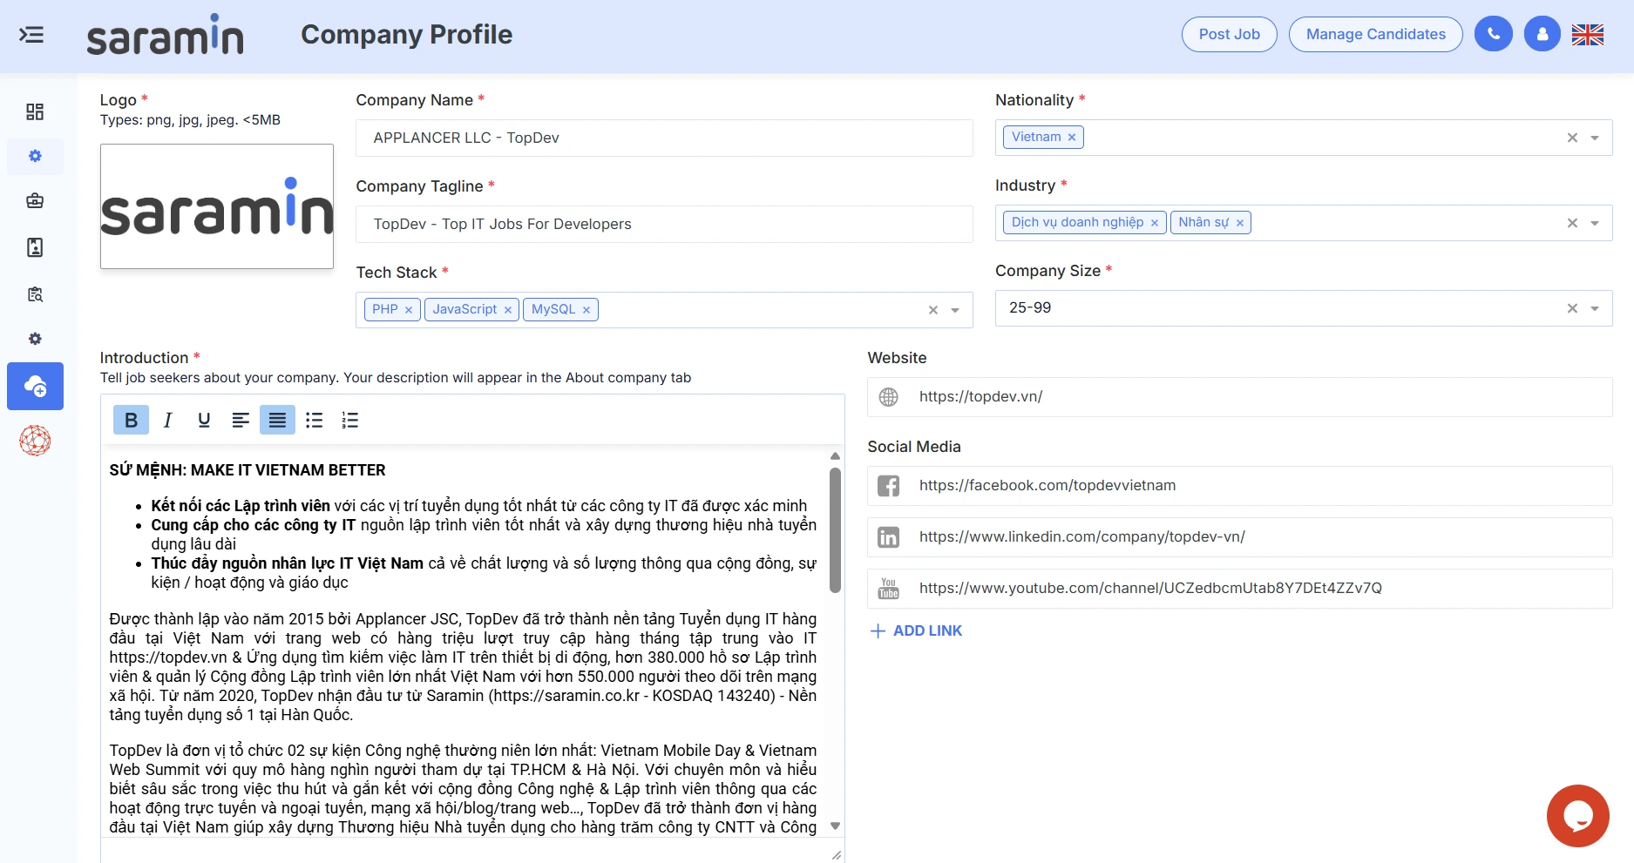
Task: Clear the Company Size selection
Action: click(x=1573, y=308)
